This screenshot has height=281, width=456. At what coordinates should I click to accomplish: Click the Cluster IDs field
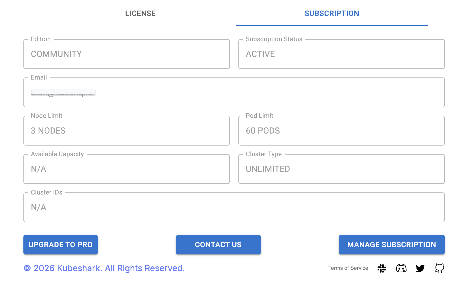point(234,207)
